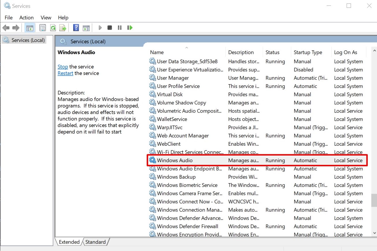
Task: Click the Refresh toolbar icon
Action: pos(53,28)
